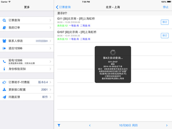Tap the info icon beside 身份核验须知

(x=4, y=69)
